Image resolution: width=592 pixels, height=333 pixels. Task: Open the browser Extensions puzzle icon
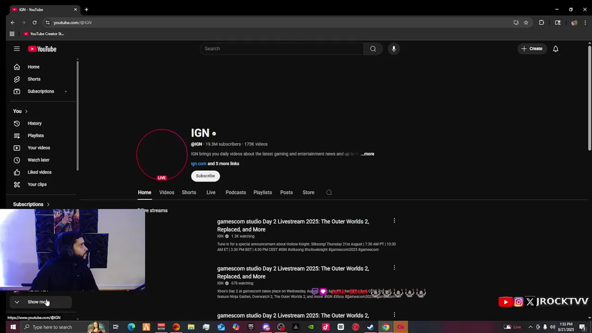[x=542, y=22]
